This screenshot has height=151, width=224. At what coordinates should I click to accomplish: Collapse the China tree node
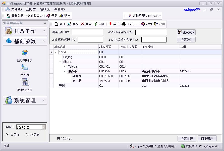point(56,52)
